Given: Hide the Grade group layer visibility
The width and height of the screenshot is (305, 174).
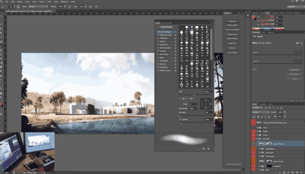Looking at the screenshot, I should [254, 131].
